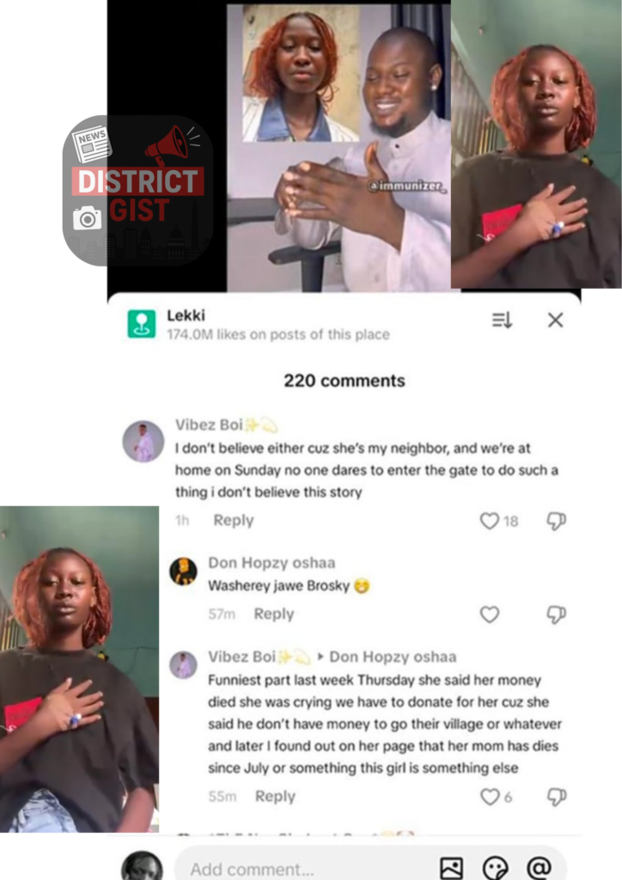Open the Don Hopzy oshaa username link

pyautogui.click(x=271, y=563)
